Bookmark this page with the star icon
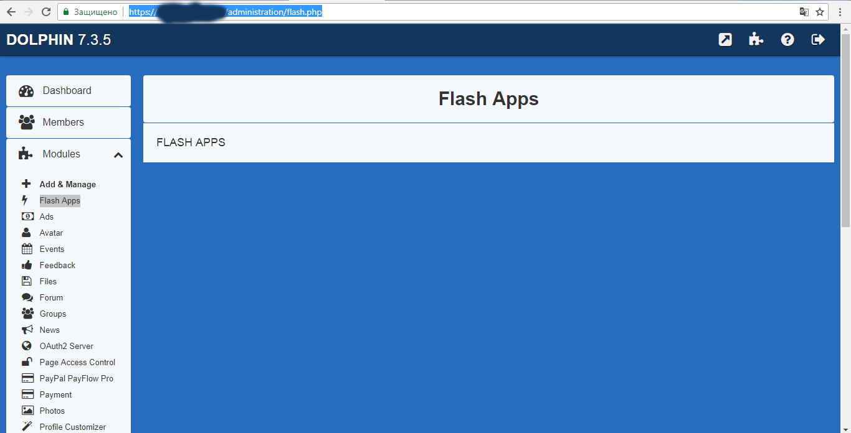Viewport: 851px width, 433px height. (820, 12)
